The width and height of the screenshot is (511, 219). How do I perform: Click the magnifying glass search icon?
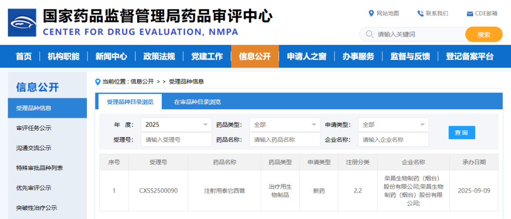pos(369,35)
